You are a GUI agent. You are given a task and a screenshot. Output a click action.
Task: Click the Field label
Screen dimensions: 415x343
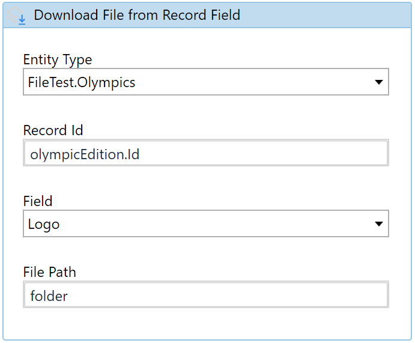[x=38, y=201]
